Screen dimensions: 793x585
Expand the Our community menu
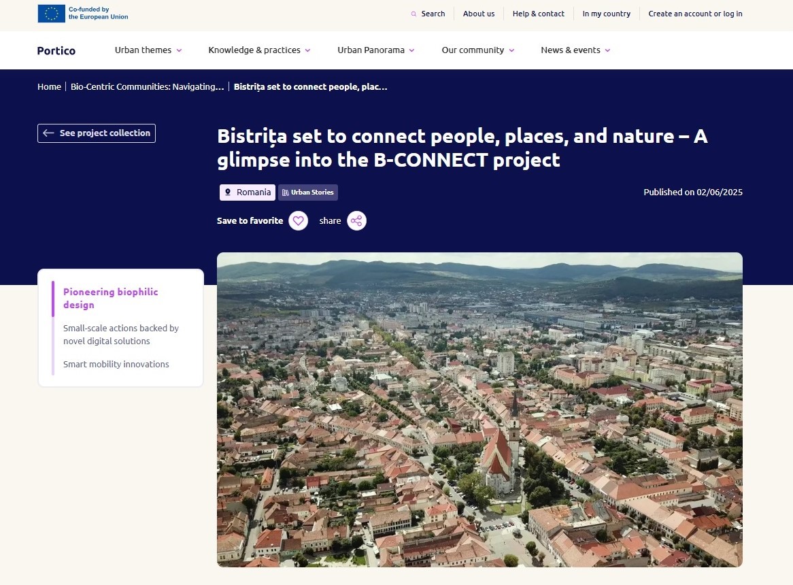click(477, 50)
